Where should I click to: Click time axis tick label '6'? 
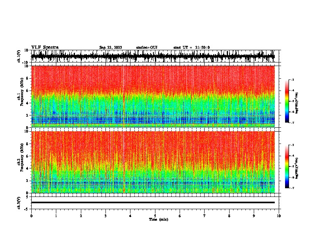pyautogui.click(x=180, y=216)
